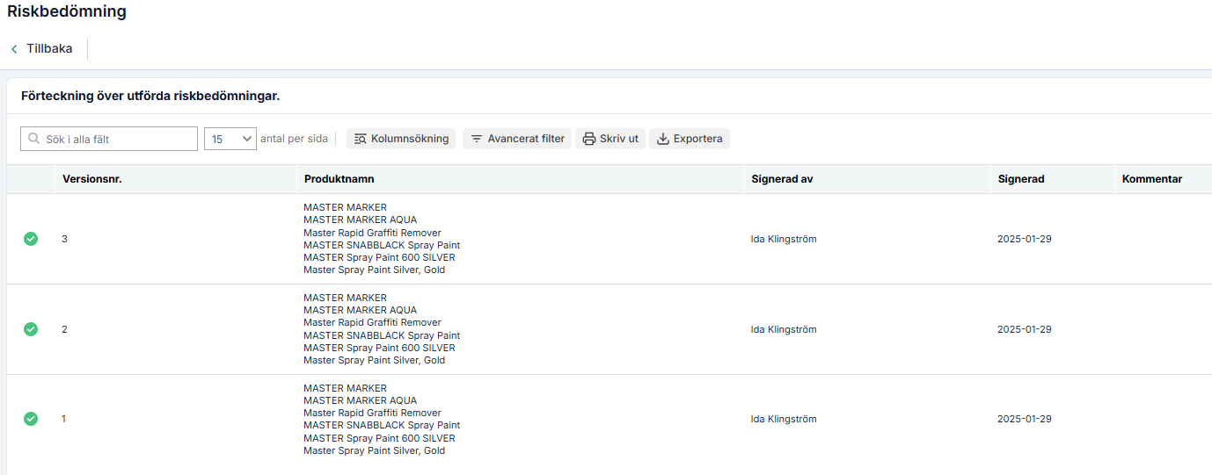
Task: Open Kolumnsökning column search
Action: point(401,139)
